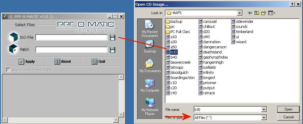This screenshot has width=303, height=124.
Task: Browse for ISO file using disk icon
Action: pos(112,38)
